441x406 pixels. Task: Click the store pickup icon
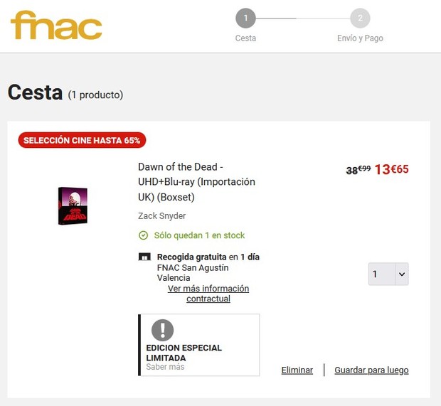(144, 257)
